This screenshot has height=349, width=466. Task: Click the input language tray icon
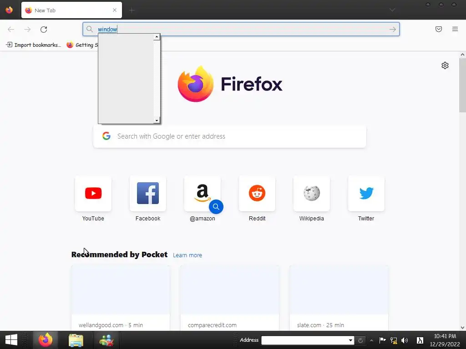point(420,340)
